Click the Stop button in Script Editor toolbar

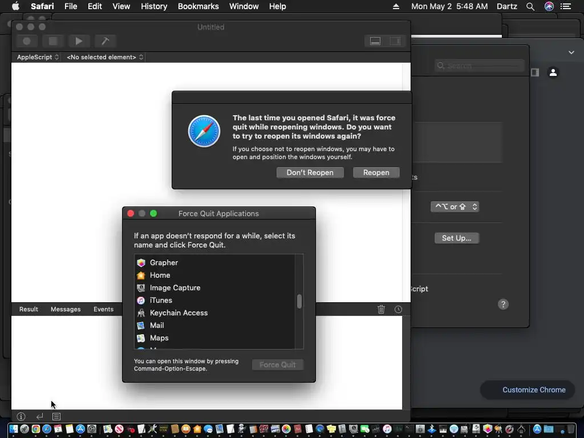53,41
